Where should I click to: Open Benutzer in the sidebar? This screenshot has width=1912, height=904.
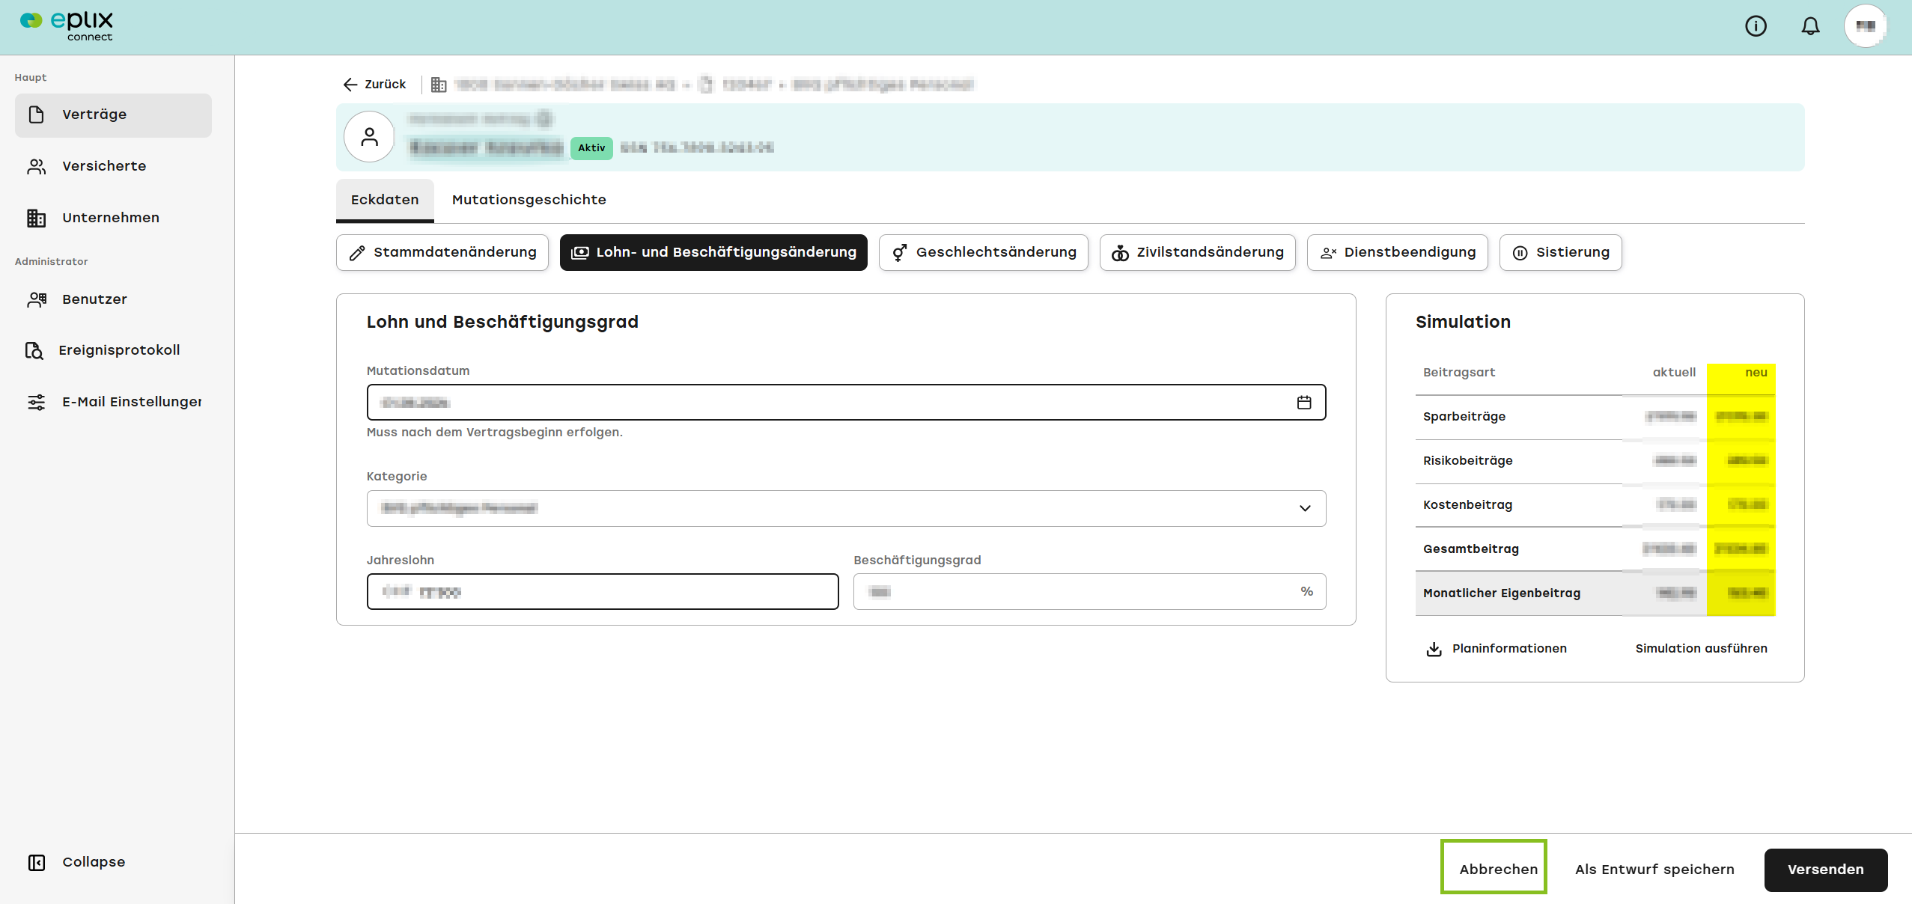click(x=113, y=299)
